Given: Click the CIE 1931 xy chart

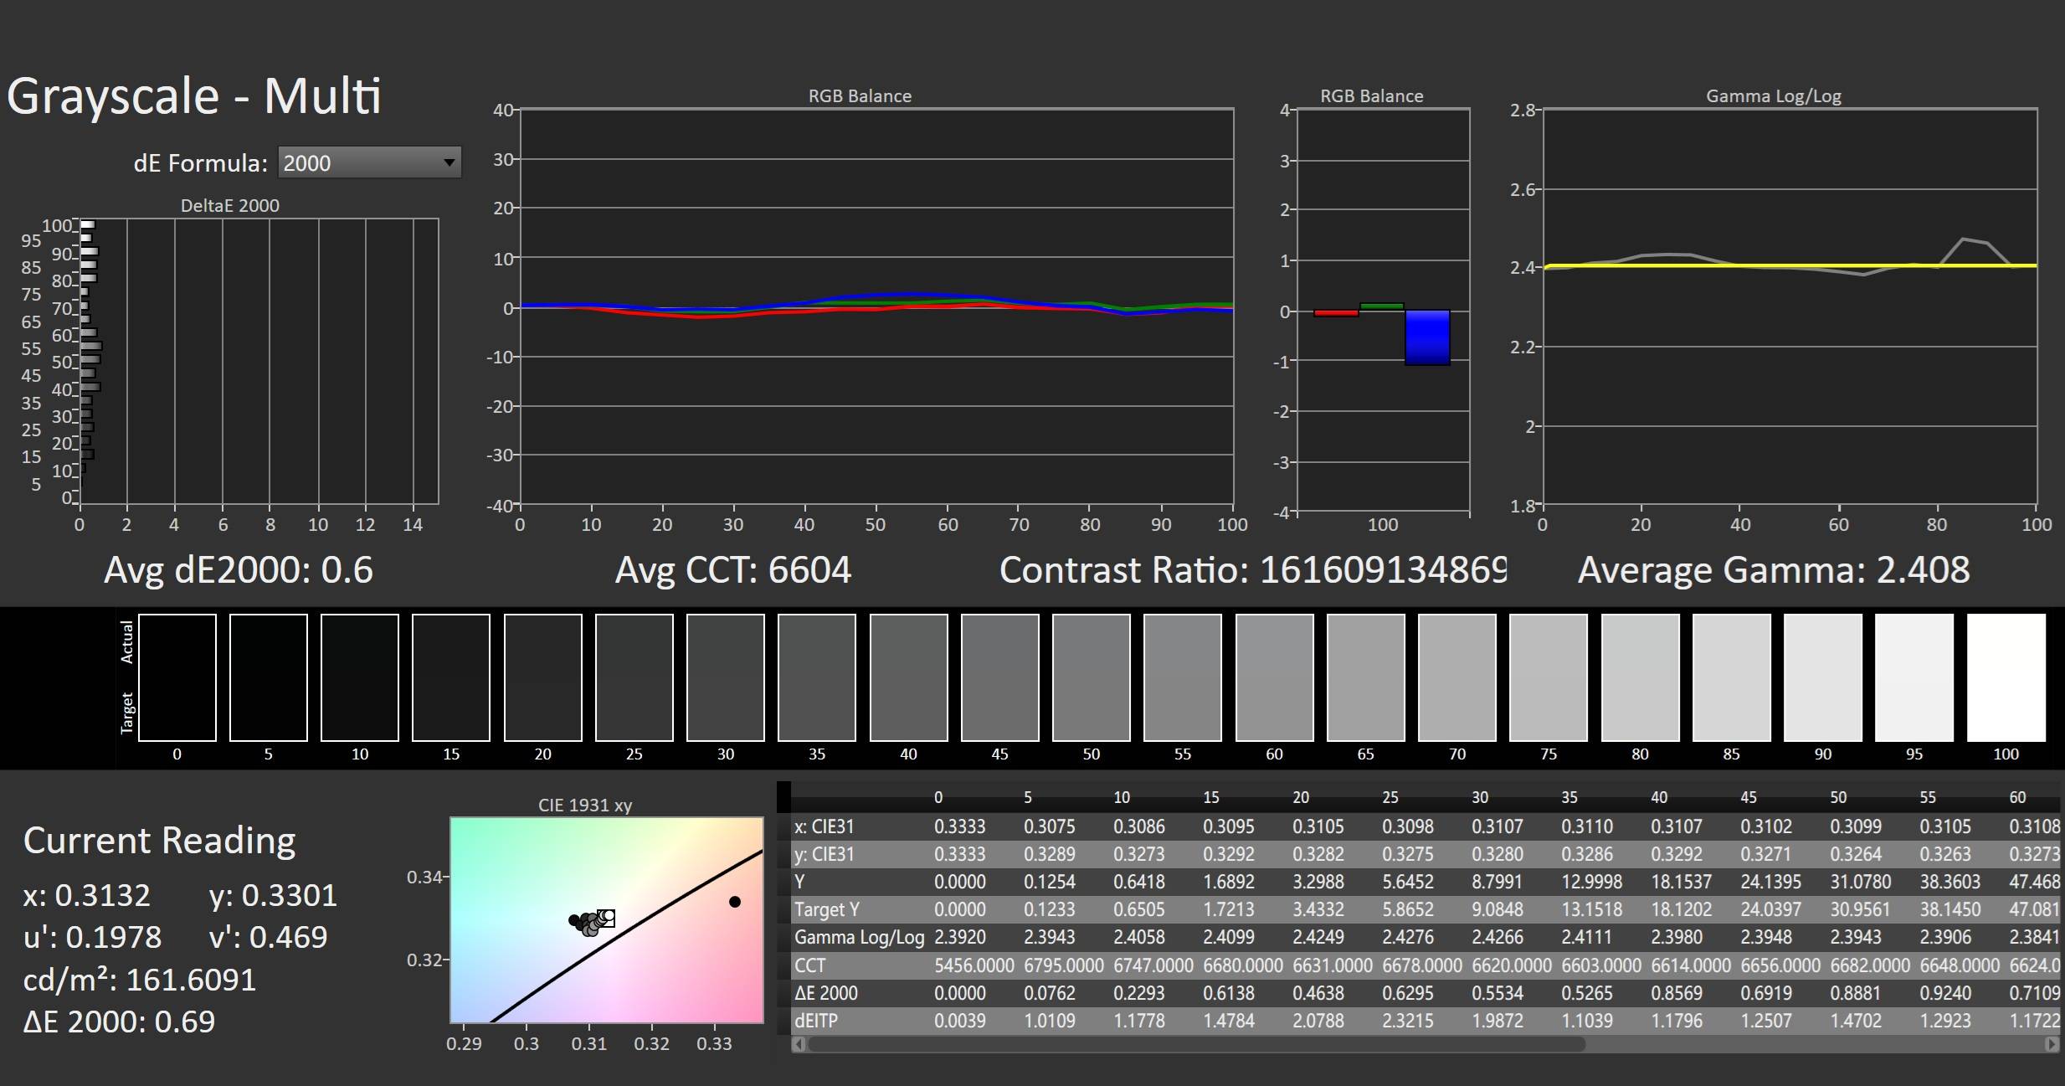Looking at the screenshot, I should 606,919.
